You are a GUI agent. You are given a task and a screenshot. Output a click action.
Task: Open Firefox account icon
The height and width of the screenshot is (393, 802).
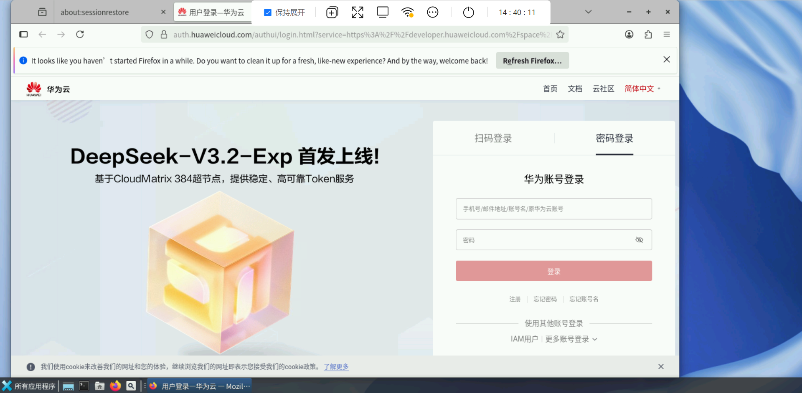tap(629, 34)
